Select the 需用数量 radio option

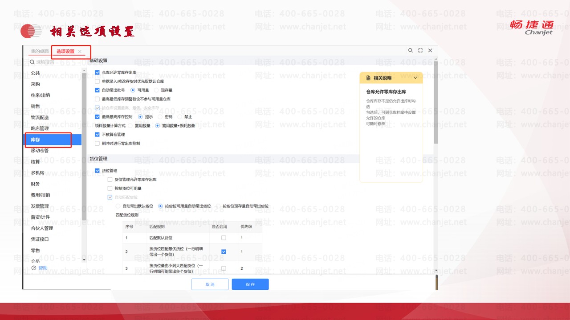(130, 126)
